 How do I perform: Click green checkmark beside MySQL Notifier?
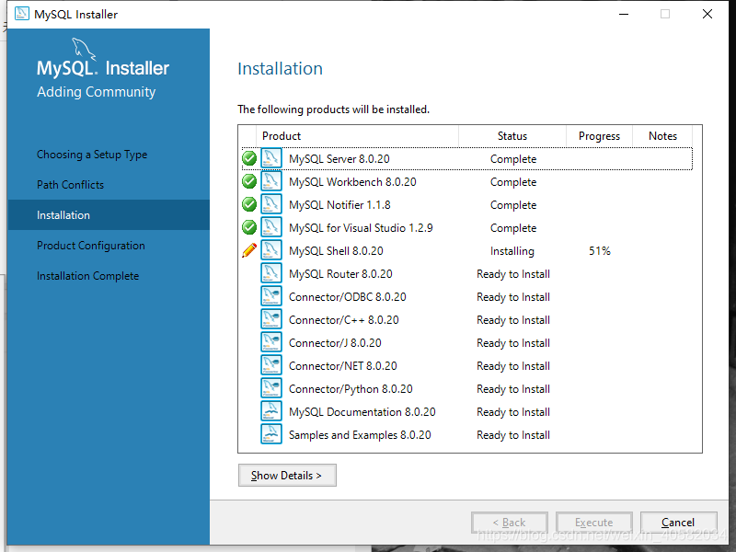coord(249,204)
